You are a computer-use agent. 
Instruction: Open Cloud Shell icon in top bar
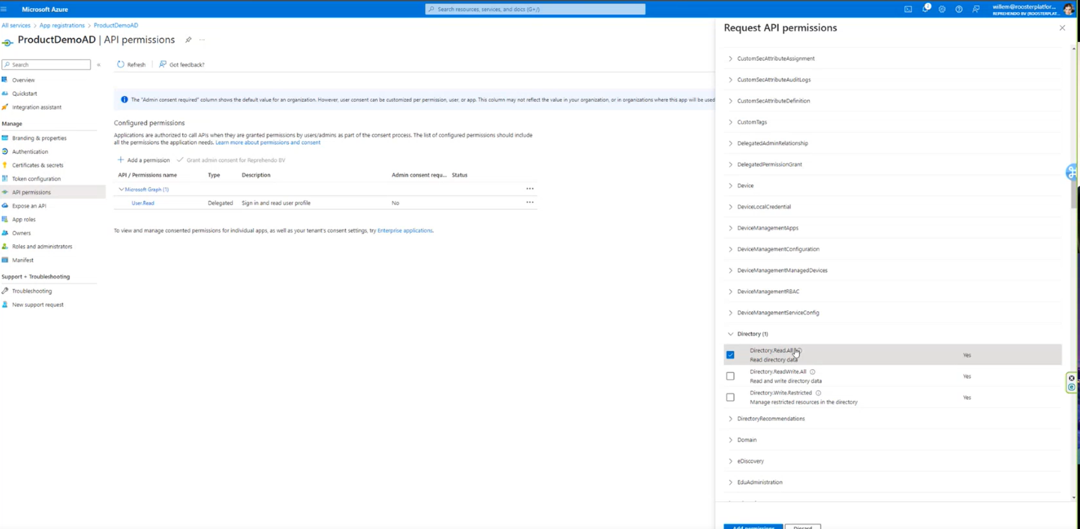click(908, 9)
